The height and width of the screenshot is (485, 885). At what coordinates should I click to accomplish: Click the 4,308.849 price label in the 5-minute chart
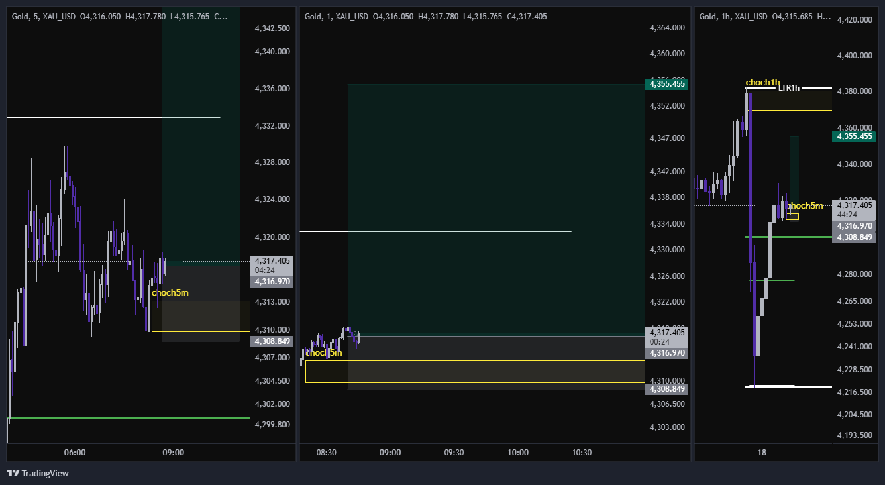[x=272, y=341]
